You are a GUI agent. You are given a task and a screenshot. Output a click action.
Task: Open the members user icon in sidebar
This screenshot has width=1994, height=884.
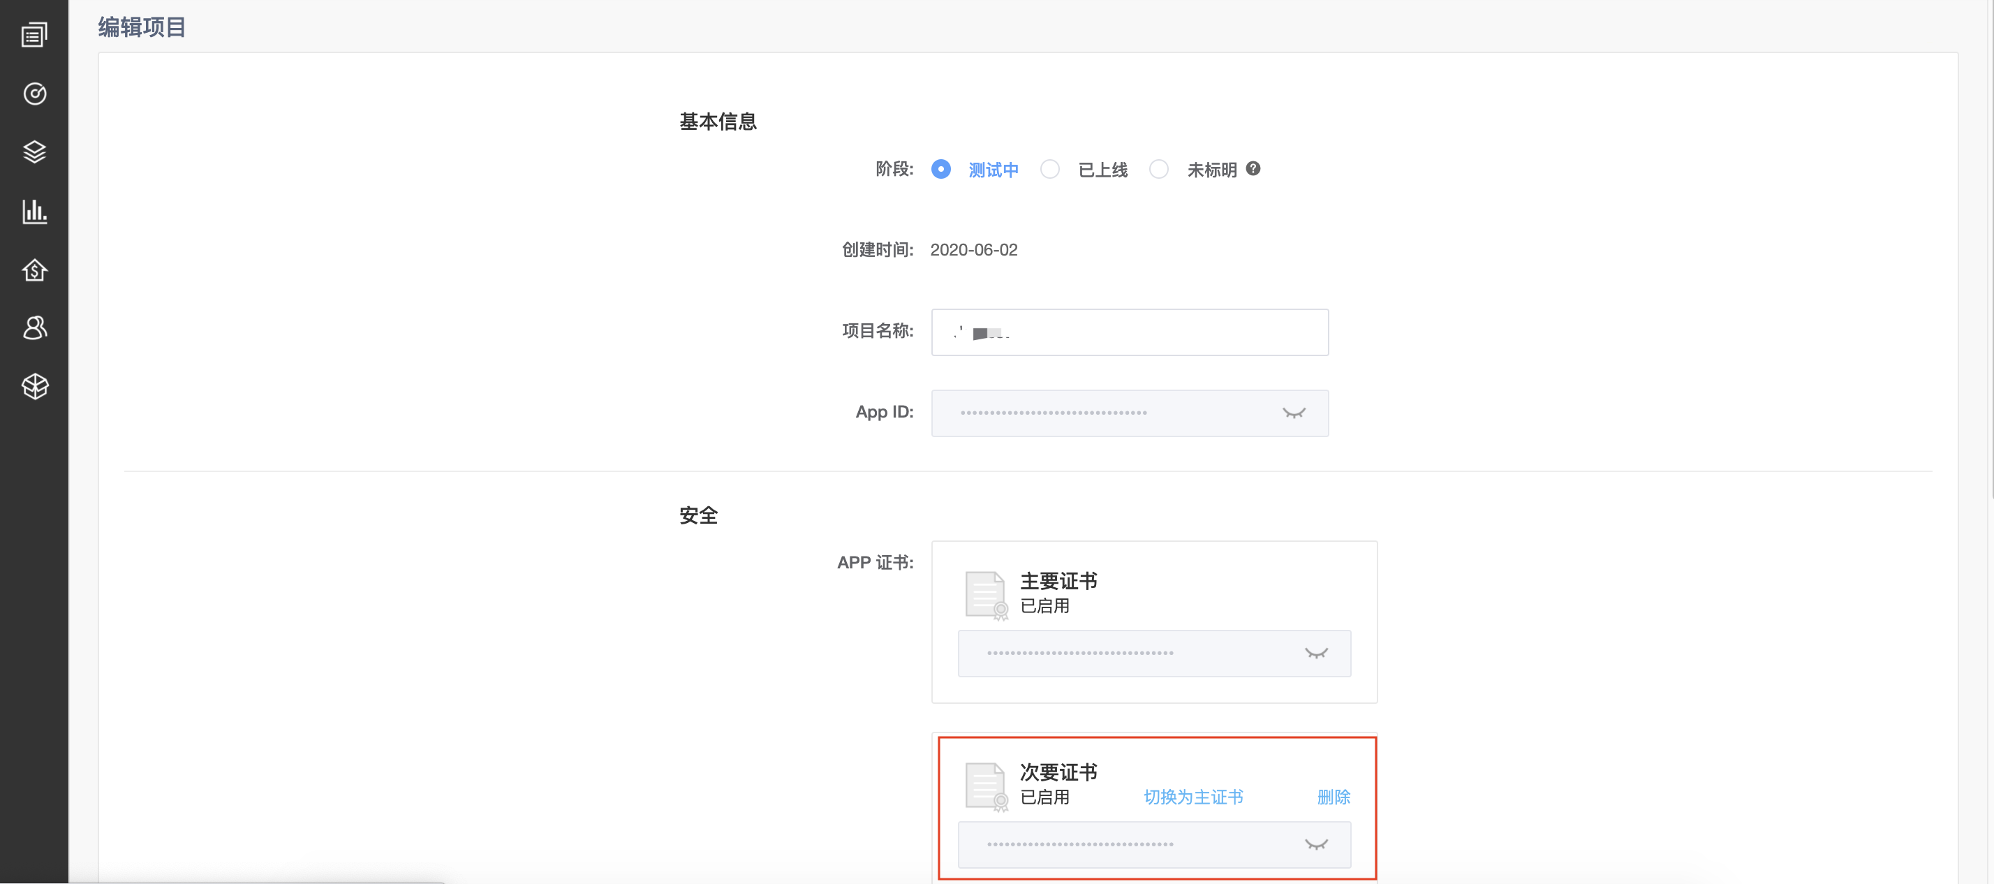pos(34,327)
